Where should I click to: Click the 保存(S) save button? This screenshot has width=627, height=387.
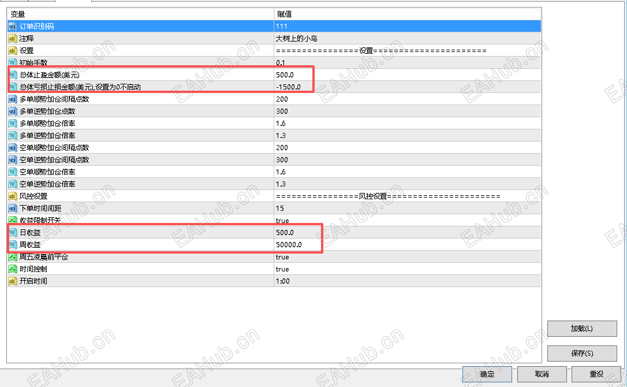pyautogui.click(x=582, y=353)
